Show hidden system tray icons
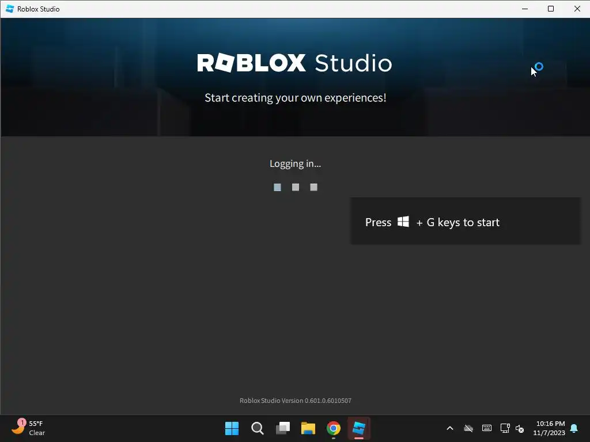 449,428
